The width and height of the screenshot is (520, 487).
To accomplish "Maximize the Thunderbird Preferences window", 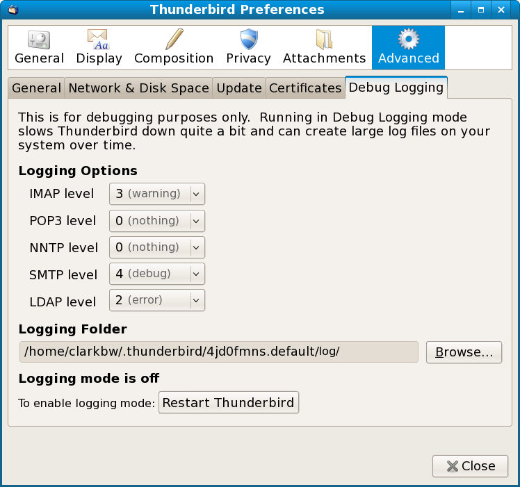I will 481,10.
